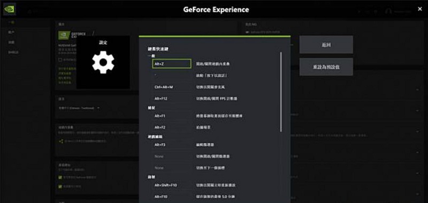
Task: Close the GeForce Experience overlay with X
Action: coord(420,9)
